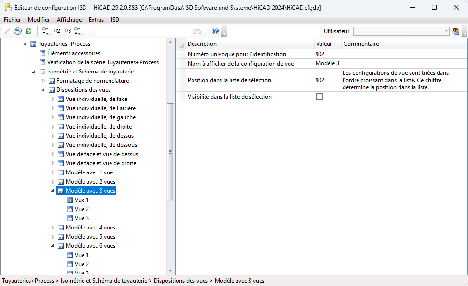Select Vue individuelle, de gauche
The width and height of the screenshot is (468, 286).
pyautogui.click(x=100, y=117)
